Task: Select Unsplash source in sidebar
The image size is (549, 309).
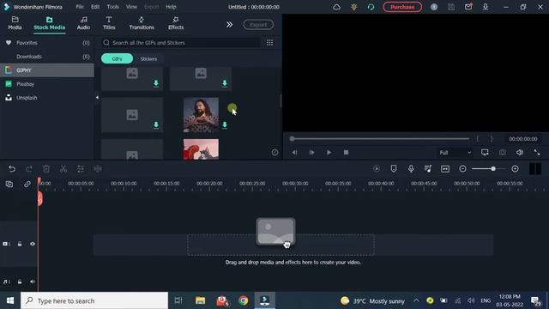Action: 47,98
